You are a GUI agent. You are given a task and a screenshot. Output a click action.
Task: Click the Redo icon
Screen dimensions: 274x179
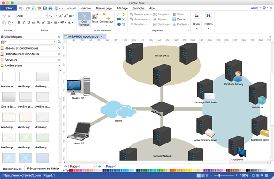[28, 8]
